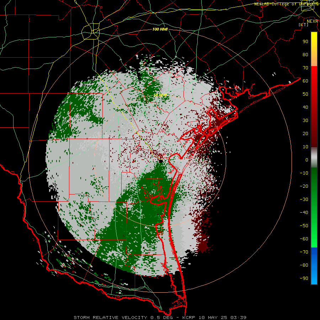Click the 80 value on the velocity scale
This screenshot has height=320, width=320.
305,55
